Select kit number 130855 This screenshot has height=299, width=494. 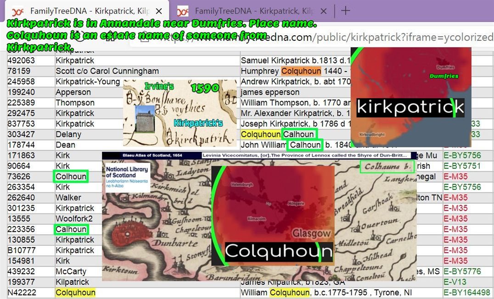[x=21, y=240]
